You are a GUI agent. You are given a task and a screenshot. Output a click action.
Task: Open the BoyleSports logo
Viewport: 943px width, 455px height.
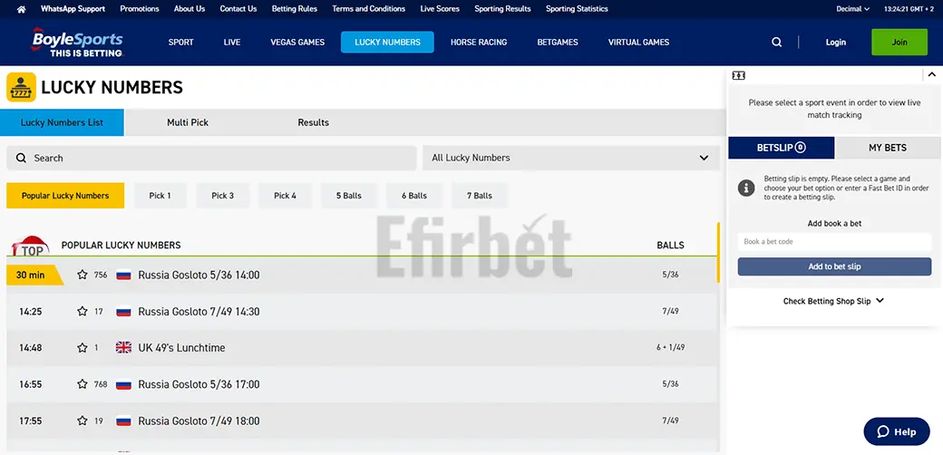77,42
